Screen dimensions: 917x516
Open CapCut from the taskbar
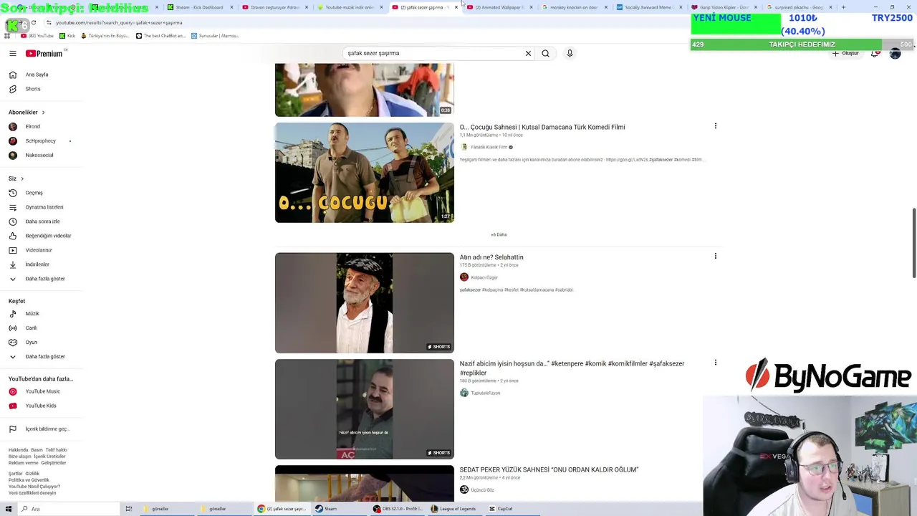pyautogui.click(x=501, y=509)
